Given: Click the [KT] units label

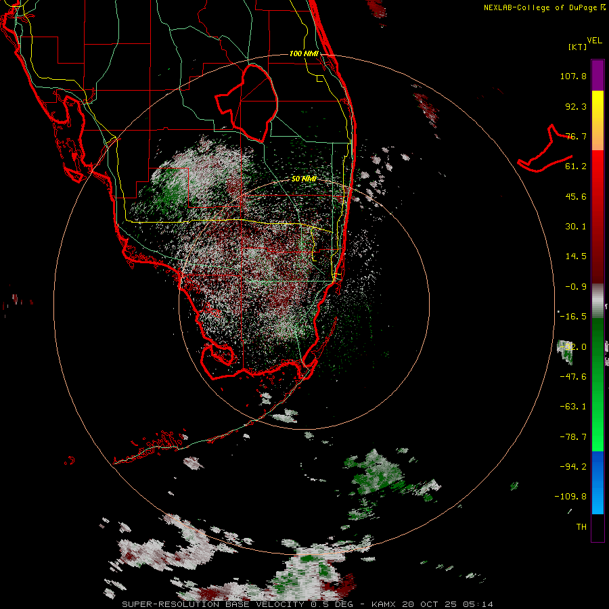Looking at the screenshot, I should 578,47.
